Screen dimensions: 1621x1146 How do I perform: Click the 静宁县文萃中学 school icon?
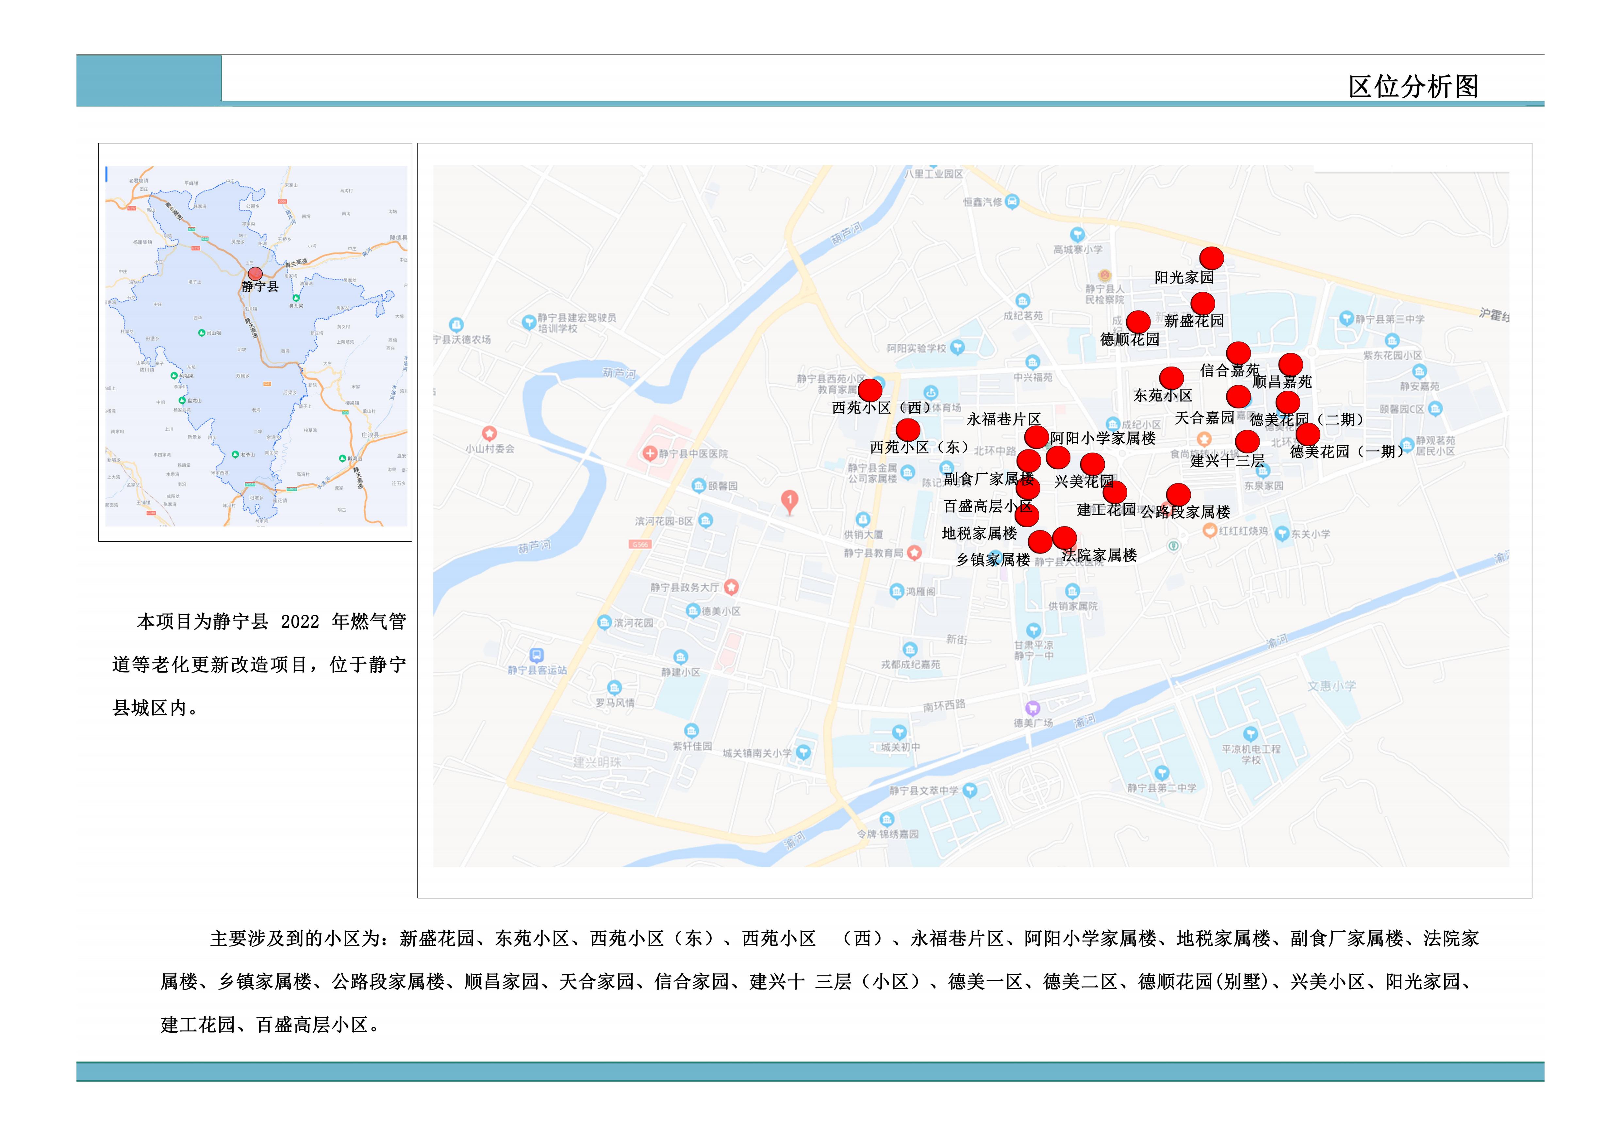coord(970,790)
